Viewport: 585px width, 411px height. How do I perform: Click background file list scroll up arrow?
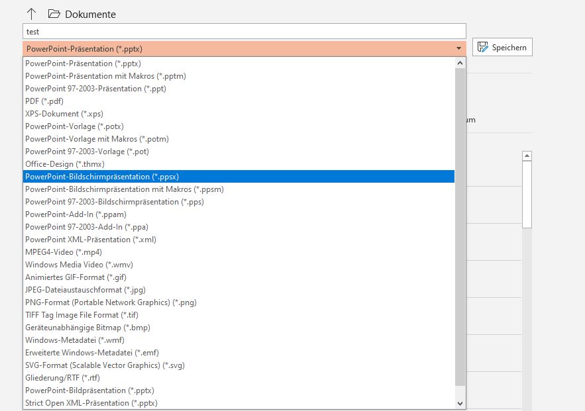(x=527, y=156)
